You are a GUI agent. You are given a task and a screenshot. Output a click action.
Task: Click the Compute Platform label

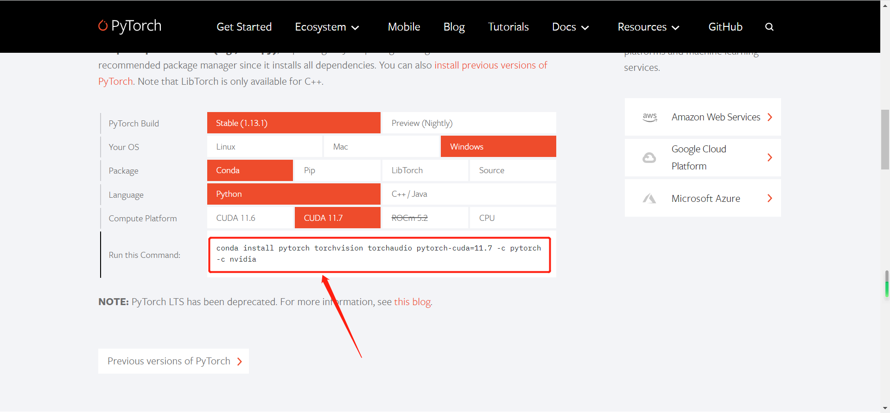click(x=143, y=219)
